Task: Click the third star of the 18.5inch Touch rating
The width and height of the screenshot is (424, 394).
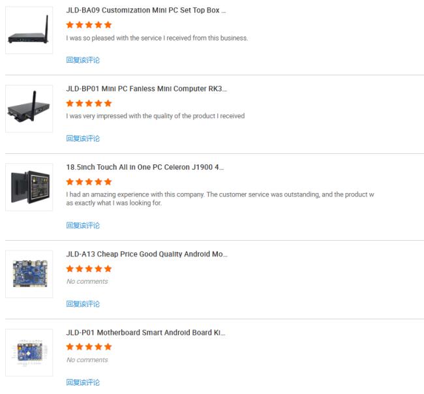Action: (89, 182)
